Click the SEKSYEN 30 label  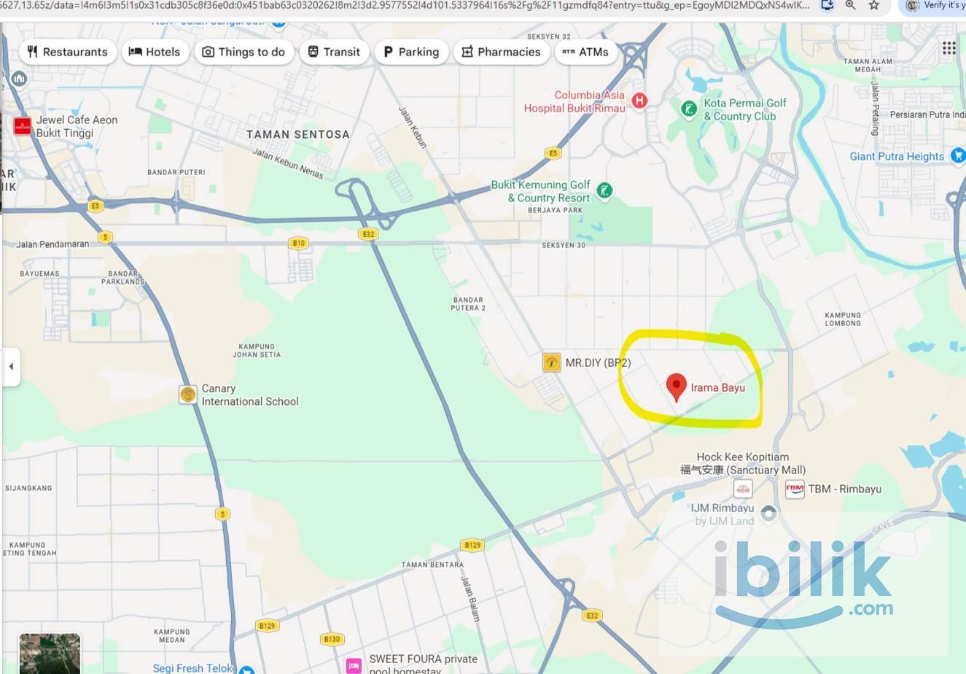564,245
